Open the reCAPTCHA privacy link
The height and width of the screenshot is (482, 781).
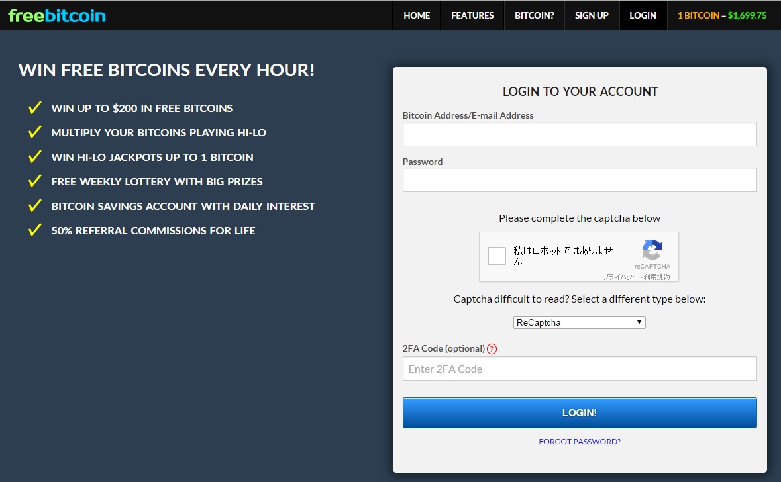[x=620, y=277]
